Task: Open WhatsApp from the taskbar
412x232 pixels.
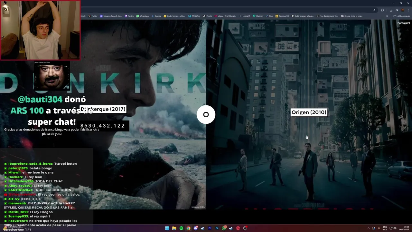Action: pos(224,228)
